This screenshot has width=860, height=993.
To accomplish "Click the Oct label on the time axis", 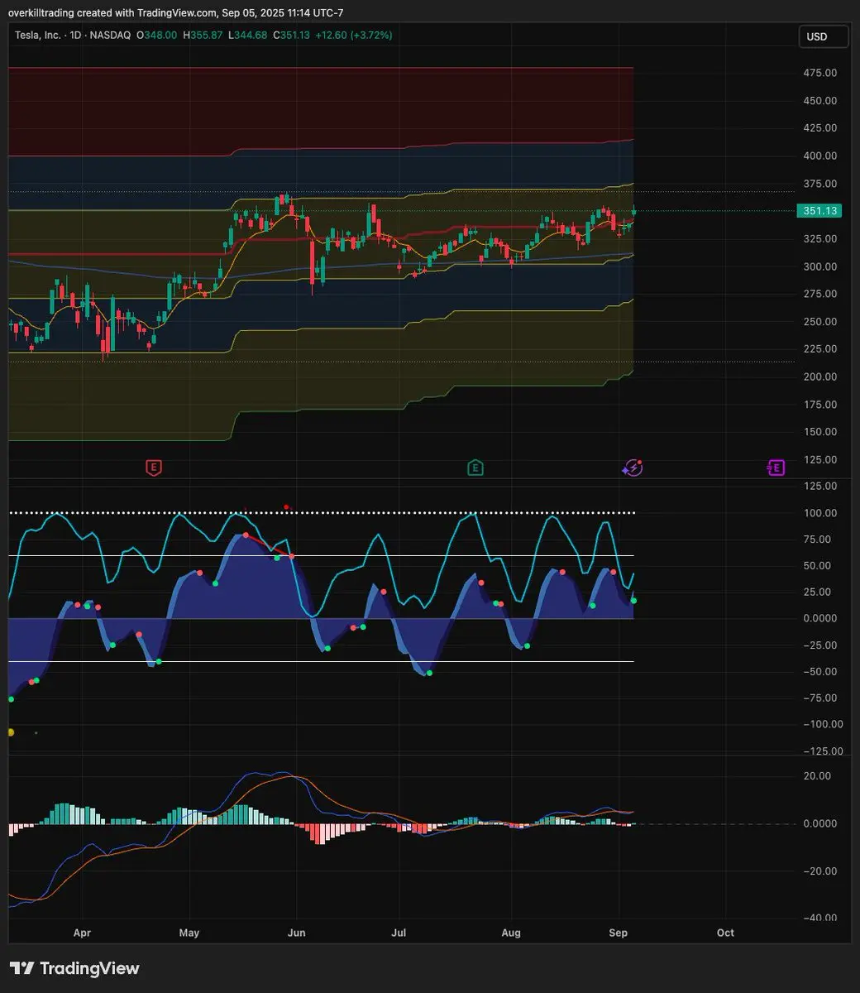I will click(x=725, y=933).
